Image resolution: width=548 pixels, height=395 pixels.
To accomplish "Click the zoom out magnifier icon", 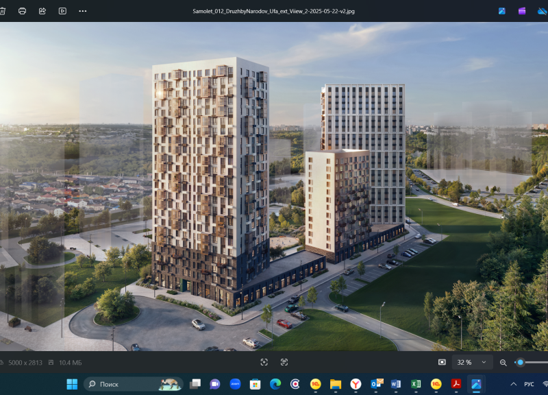I will (503, 362).
